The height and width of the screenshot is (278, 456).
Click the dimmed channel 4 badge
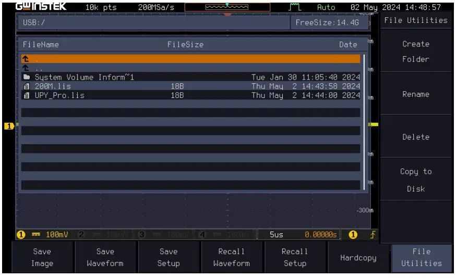[202, 234]
